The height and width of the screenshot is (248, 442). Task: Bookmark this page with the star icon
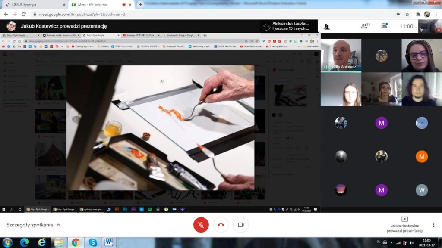coord(407,14)
